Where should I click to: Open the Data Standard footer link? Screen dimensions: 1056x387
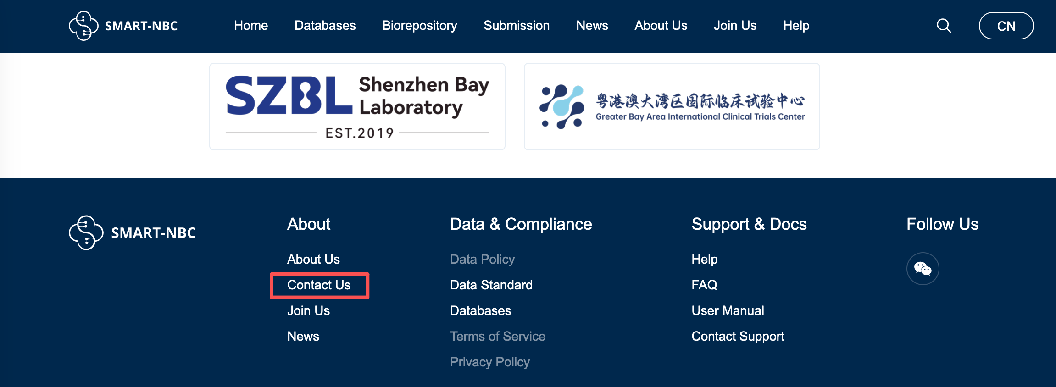click(491, 285)
